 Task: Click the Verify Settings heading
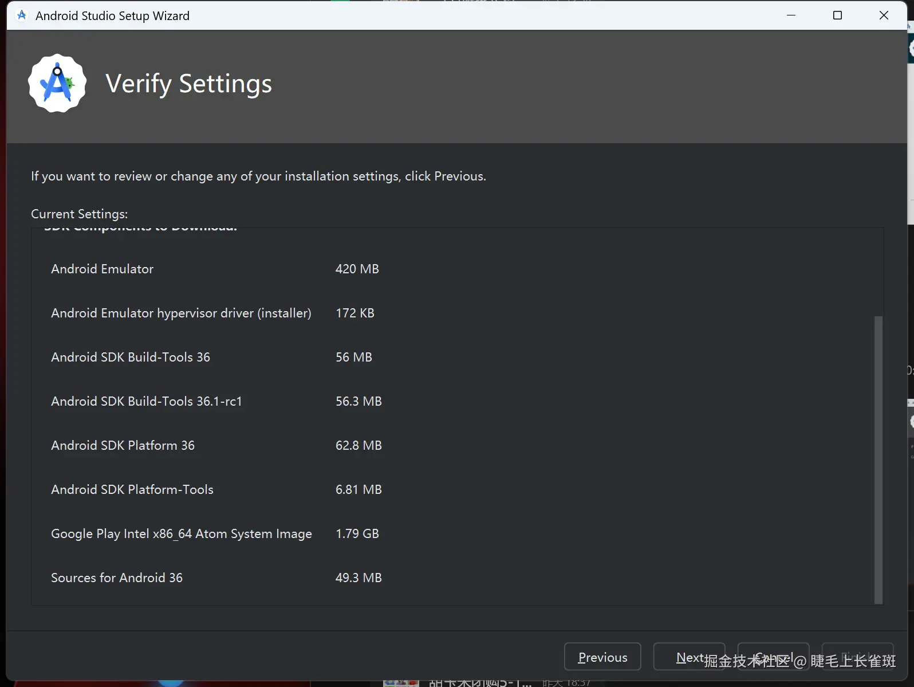coord(189,84)
